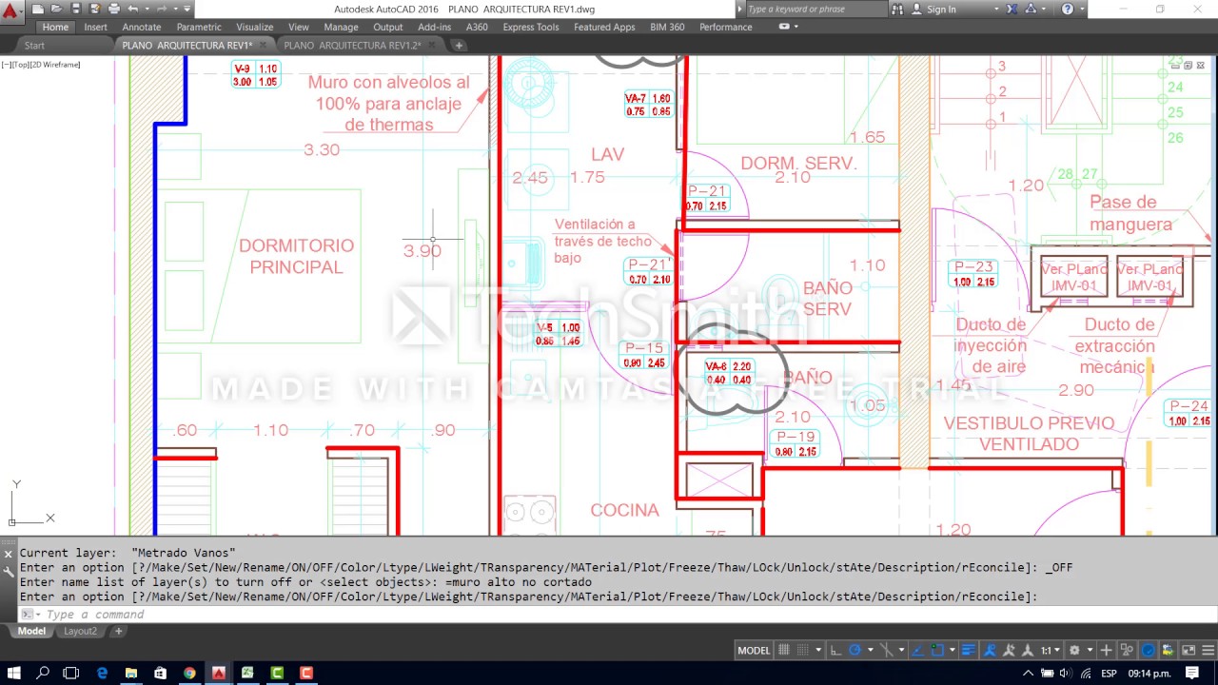Screen dimensions: 1218x685
Task: Click the Plot printer icon
Action: click(114, 9)
